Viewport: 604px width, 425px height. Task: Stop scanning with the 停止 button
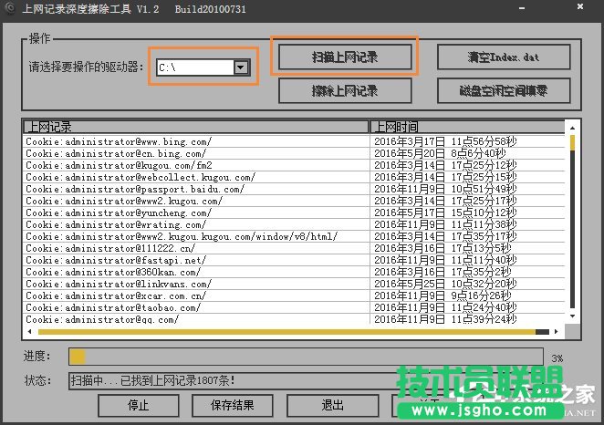point(138,405)
